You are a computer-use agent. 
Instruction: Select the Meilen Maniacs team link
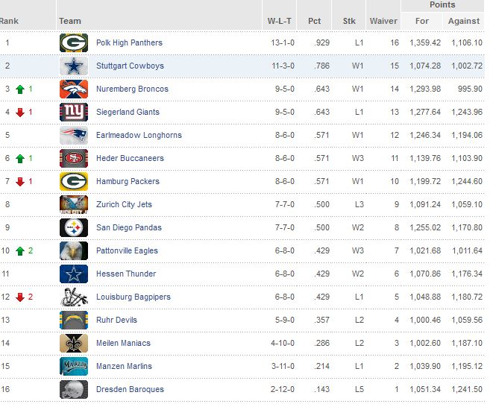tap(123, 343)
